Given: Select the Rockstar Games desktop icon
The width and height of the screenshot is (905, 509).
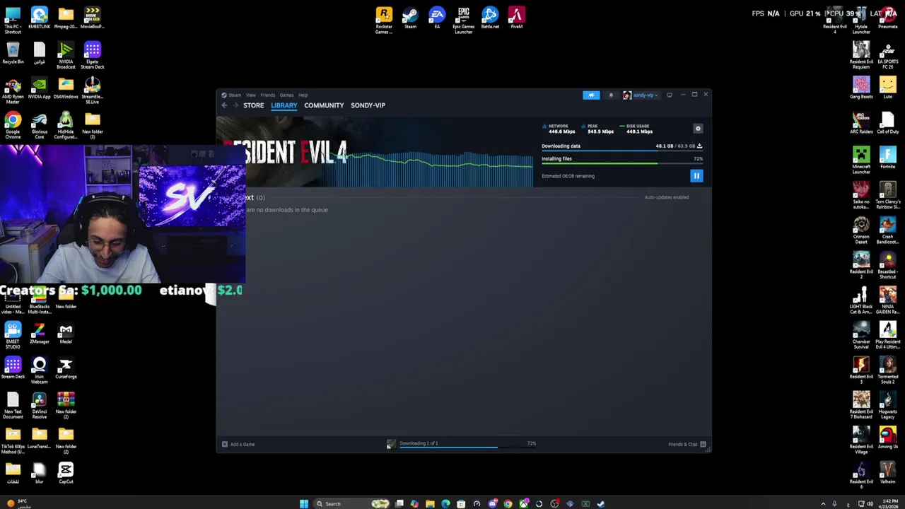Looking at the screenshot, I should click(x=384, y=21).
